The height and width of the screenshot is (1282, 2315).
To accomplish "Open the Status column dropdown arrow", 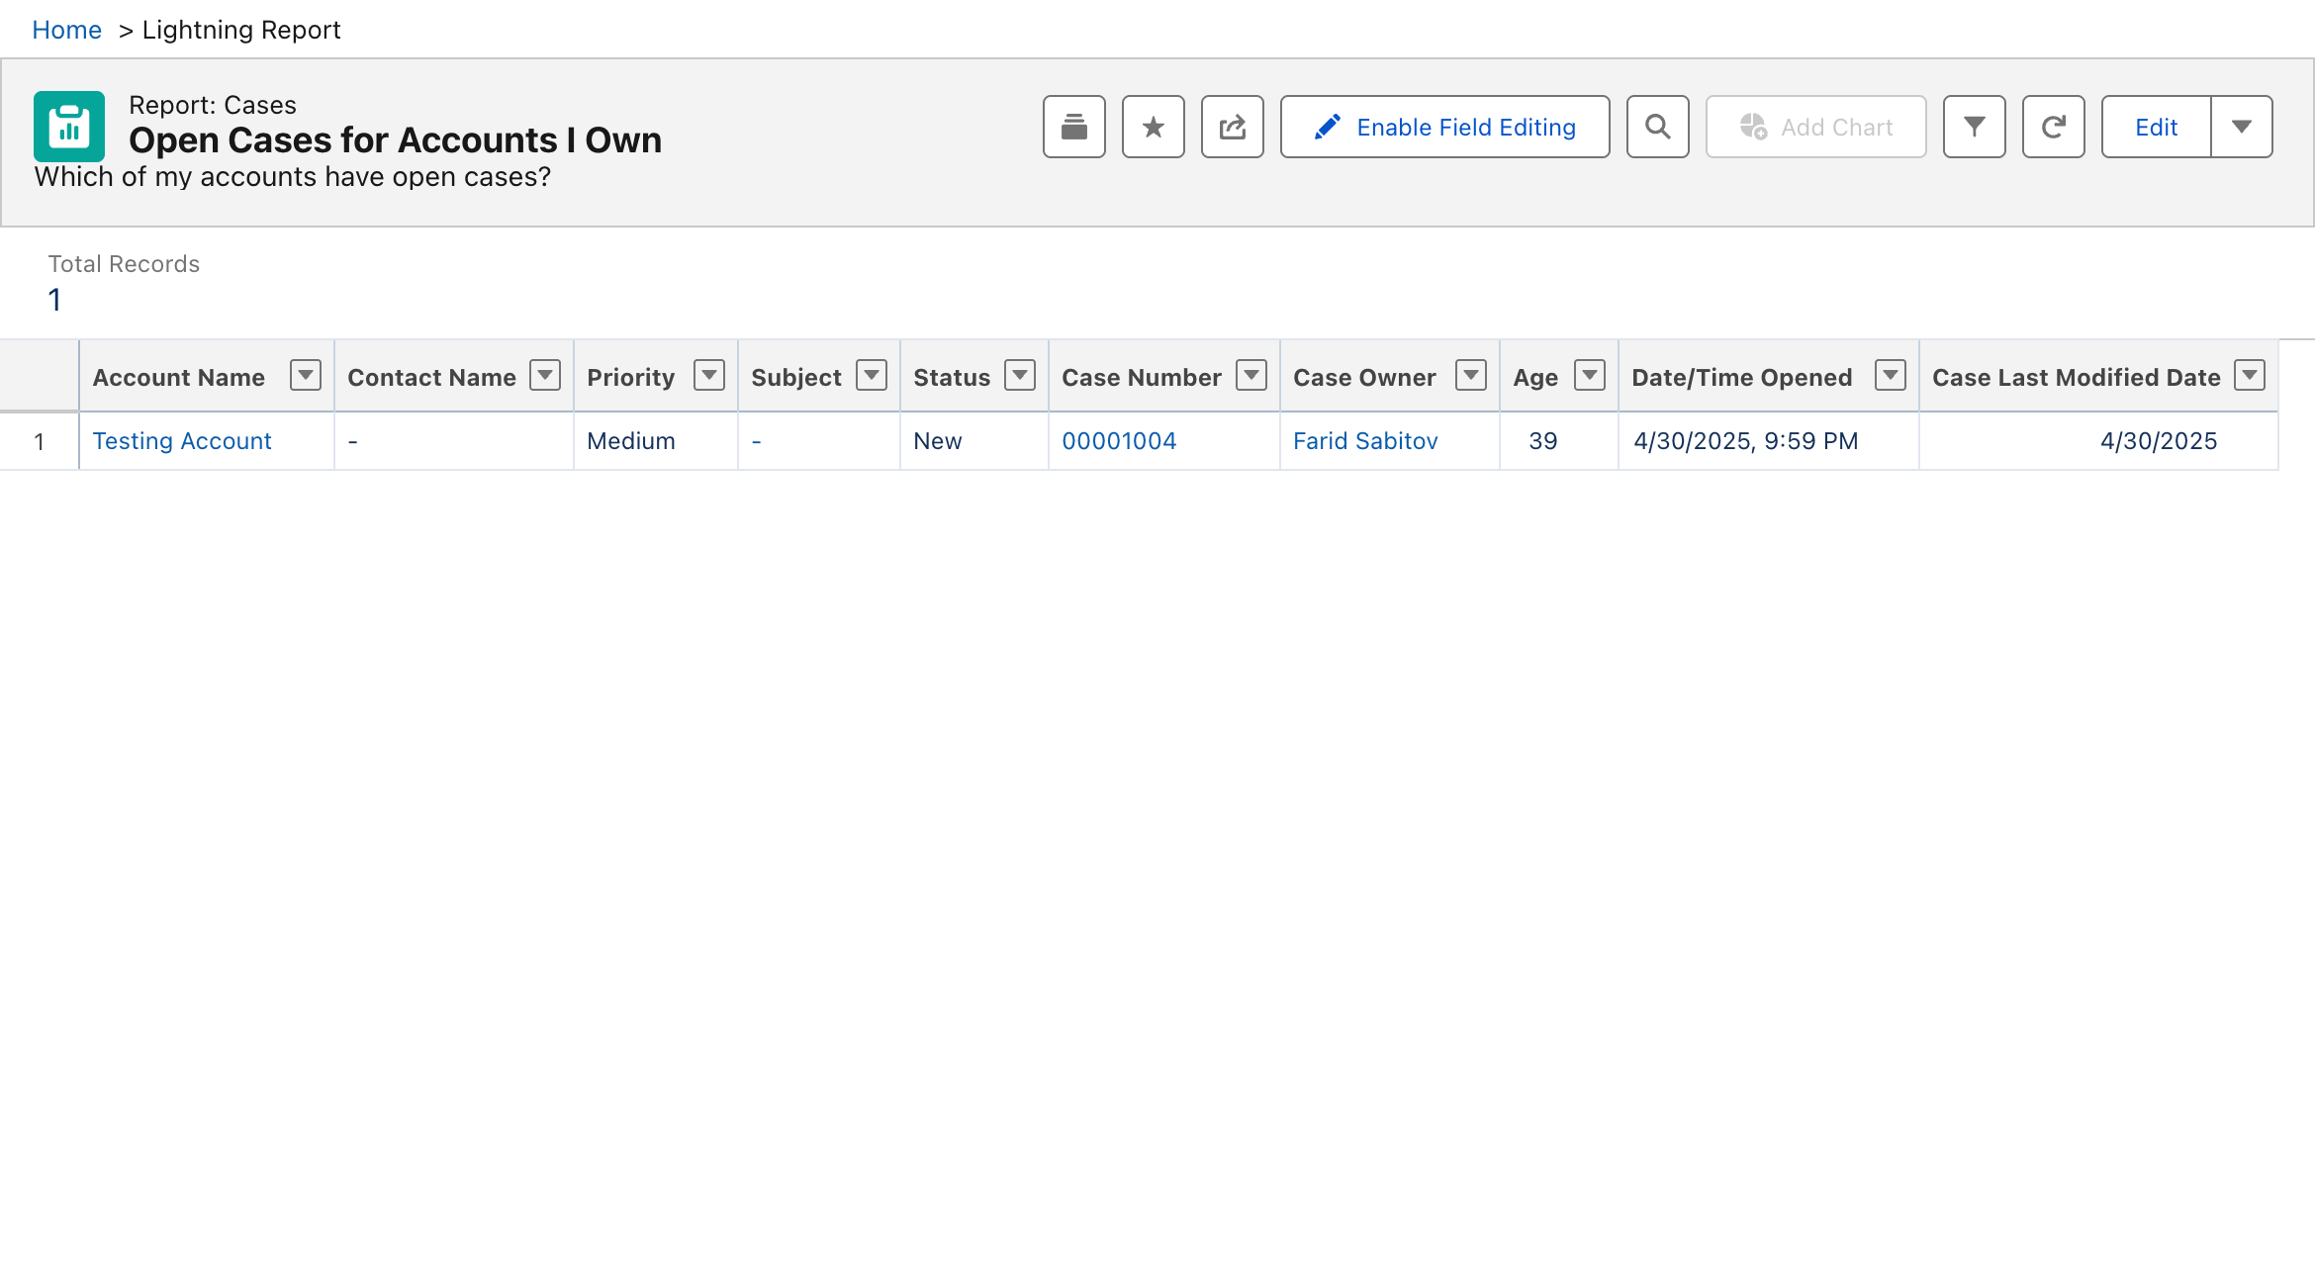I will pos(1020,376).
